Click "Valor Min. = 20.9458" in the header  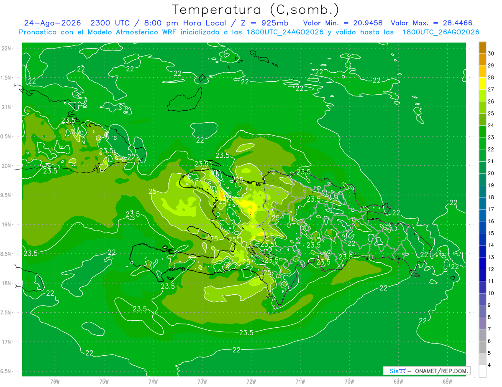(343, 23)
